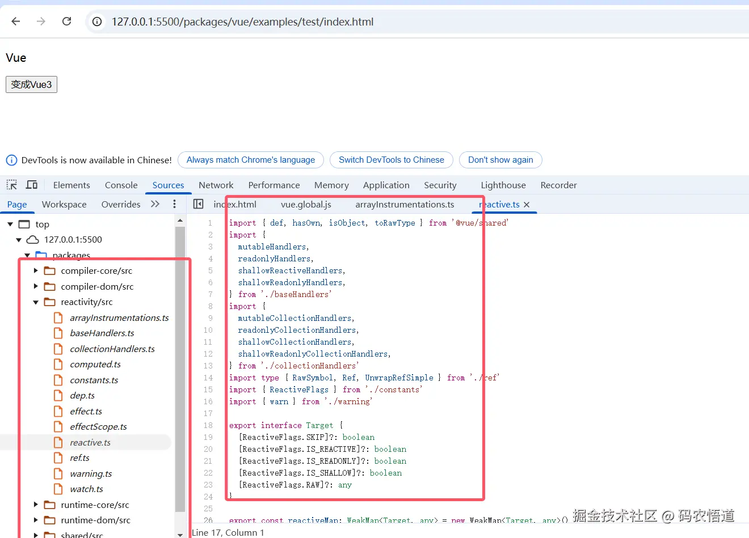Select the address bar URL

pyautogui.click(x=242, y=22)
